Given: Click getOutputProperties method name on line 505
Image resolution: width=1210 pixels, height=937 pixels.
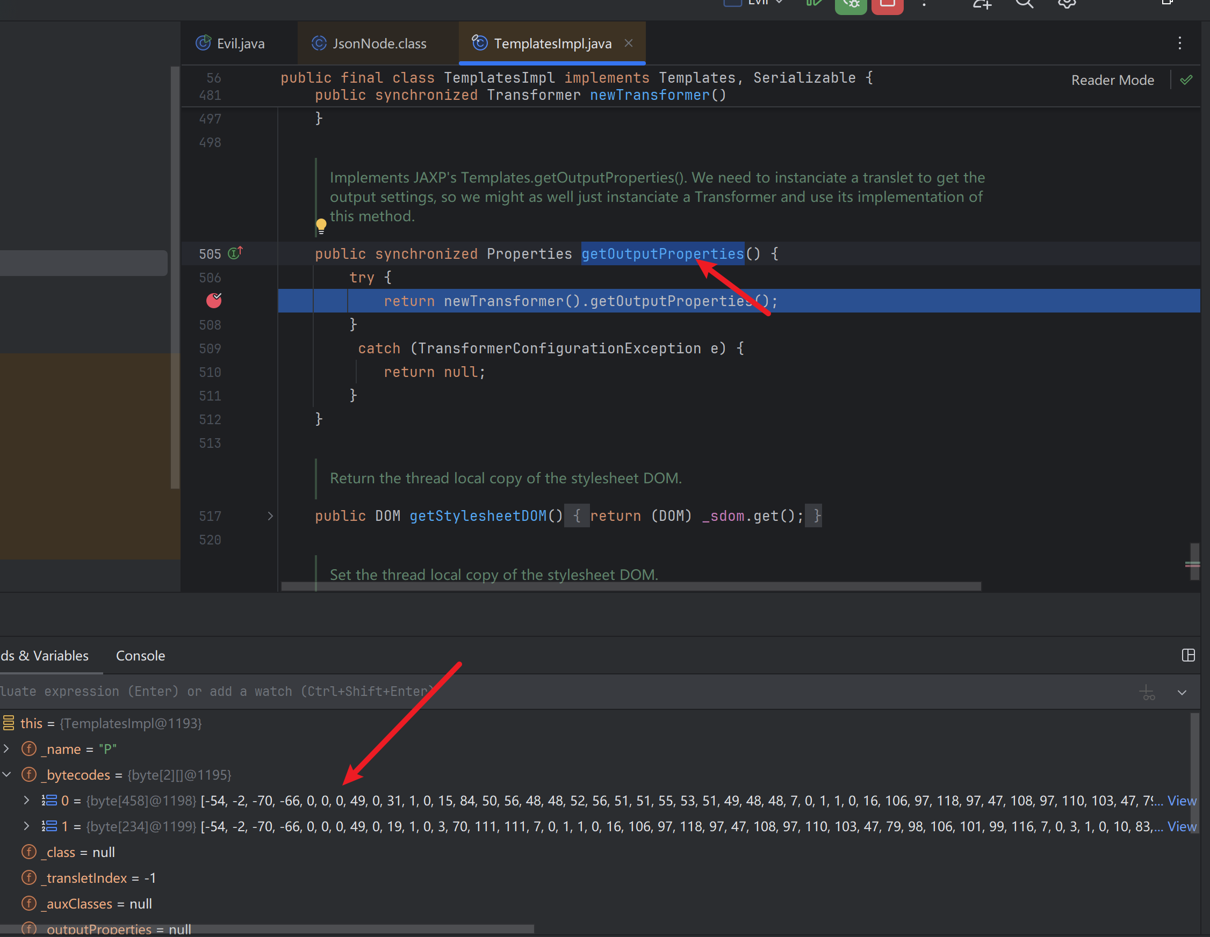Looking at the screenshot, I should coord(662,253).
